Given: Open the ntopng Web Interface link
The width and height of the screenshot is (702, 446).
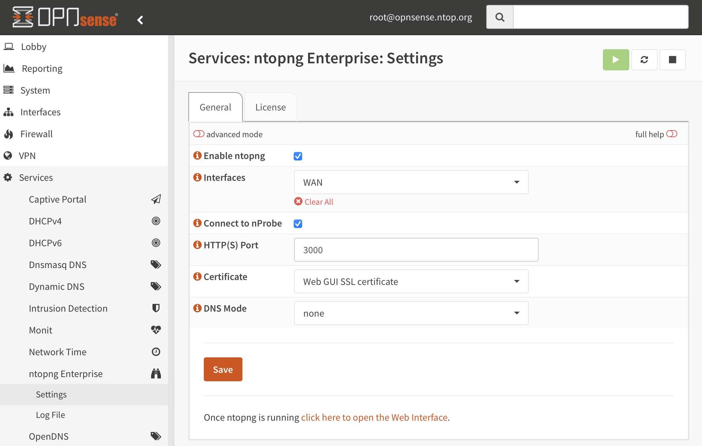Looking at the screenshot, I should point(374,417).
